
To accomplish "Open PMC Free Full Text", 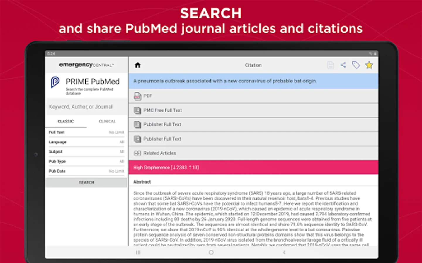I will [253, 110].
